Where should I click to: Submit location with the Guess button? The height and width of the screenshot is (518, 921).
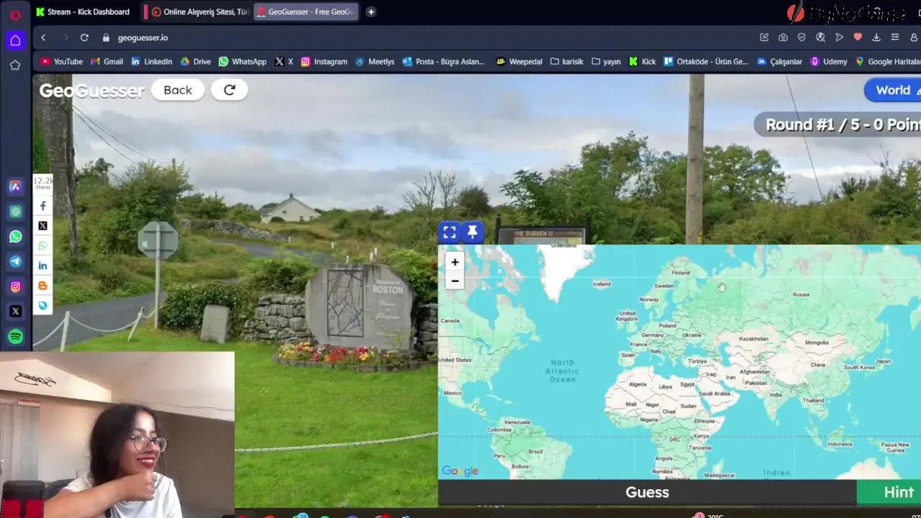(x=647, y=492)
